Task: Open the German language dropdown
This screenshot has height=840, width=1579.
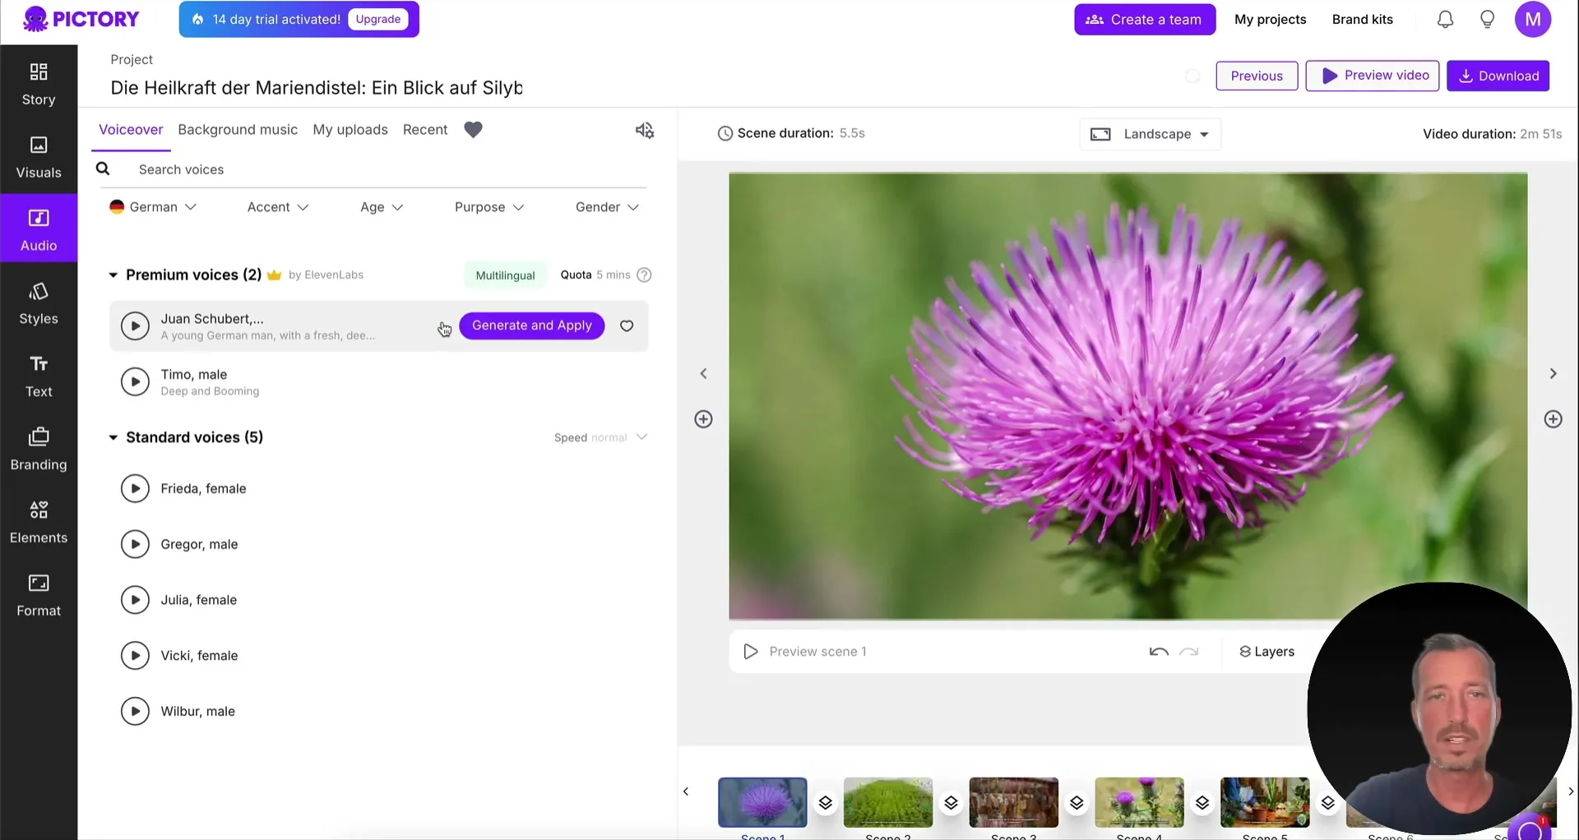Action: pos(152,206)
